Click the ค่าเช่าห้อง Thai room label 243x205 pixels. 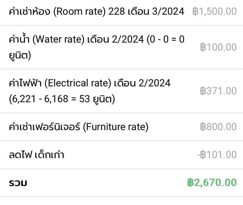30,11
